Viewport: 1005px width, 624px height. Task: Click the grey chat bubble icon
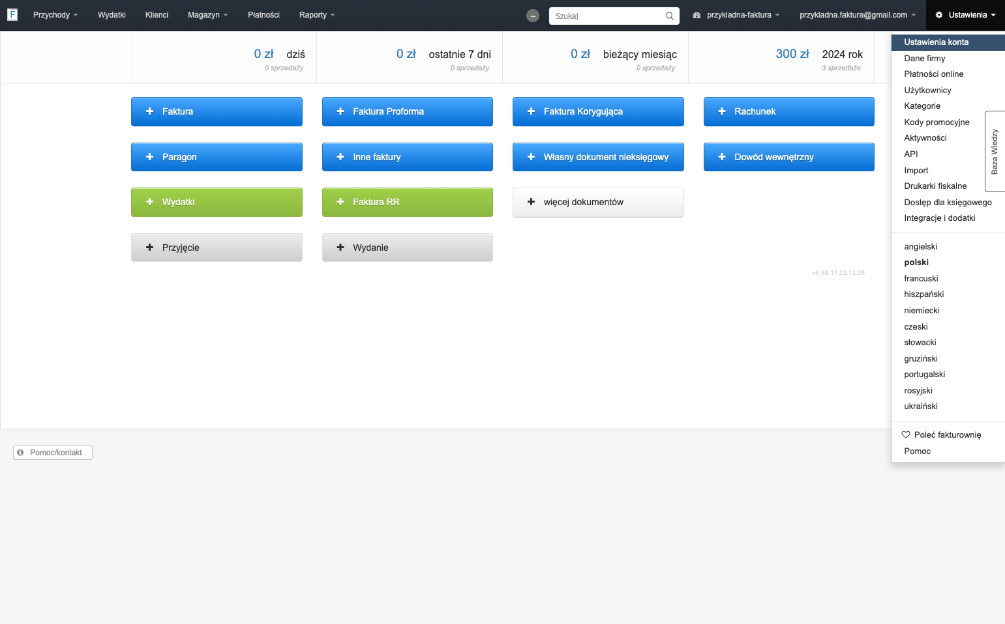tap(533, 16)
